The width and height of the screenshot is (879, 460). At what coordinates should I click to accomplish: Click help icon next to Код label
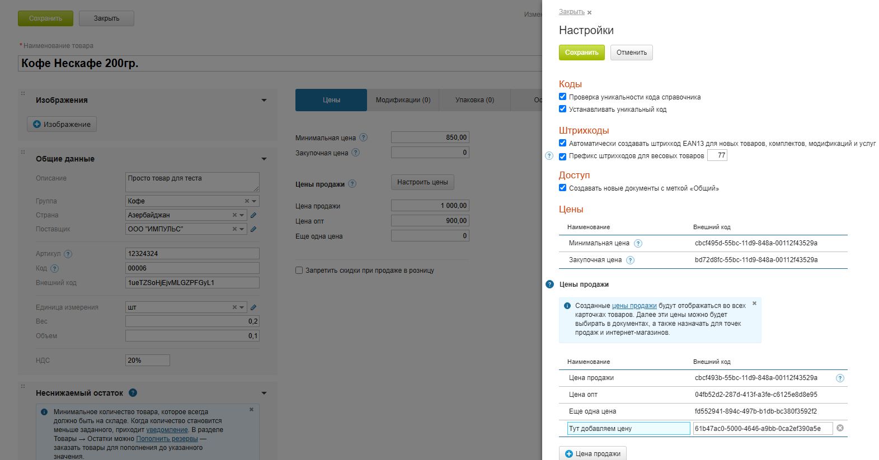54,268
